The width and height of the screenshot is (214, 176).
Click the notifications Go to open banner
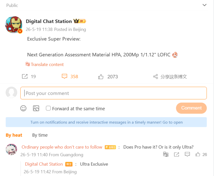click(x=106, y=122)
